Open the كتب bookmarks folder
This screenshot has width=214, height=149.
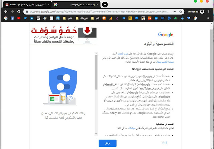click(x=95, y=18)
